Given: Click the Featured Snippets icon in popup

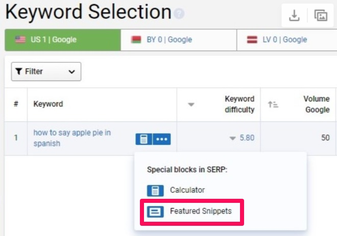Looking at the screenshot, I should coord(155,212).
